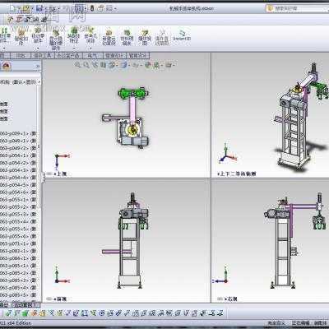This screenshot has width=329, height=329.
Task: Click the knowledge base search box
Action: (298, 8)
